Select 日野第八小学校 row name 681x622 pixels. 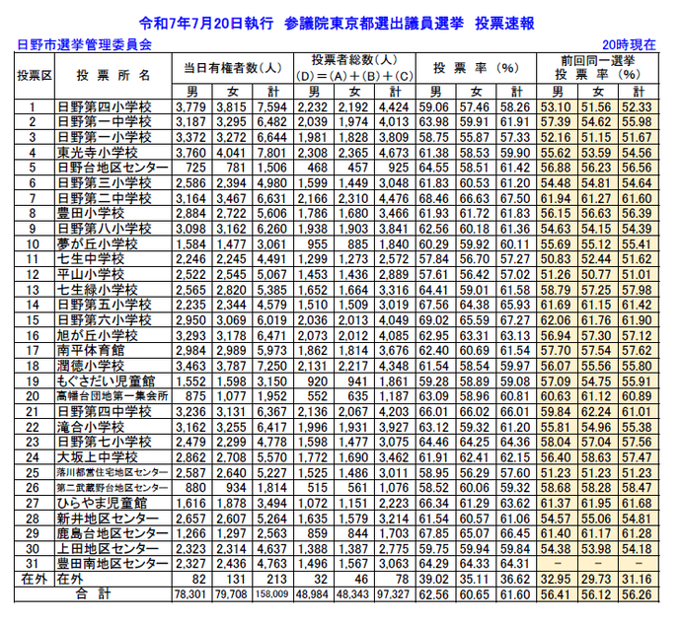coord(105,229)
